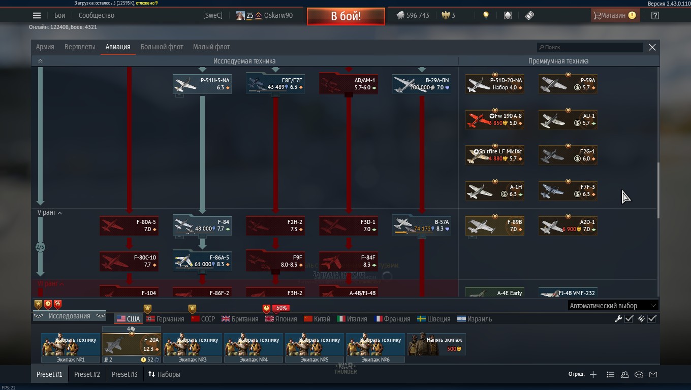691x390 pixels.
Task: Open the Сообщество menu
Action: coord(97,15)
